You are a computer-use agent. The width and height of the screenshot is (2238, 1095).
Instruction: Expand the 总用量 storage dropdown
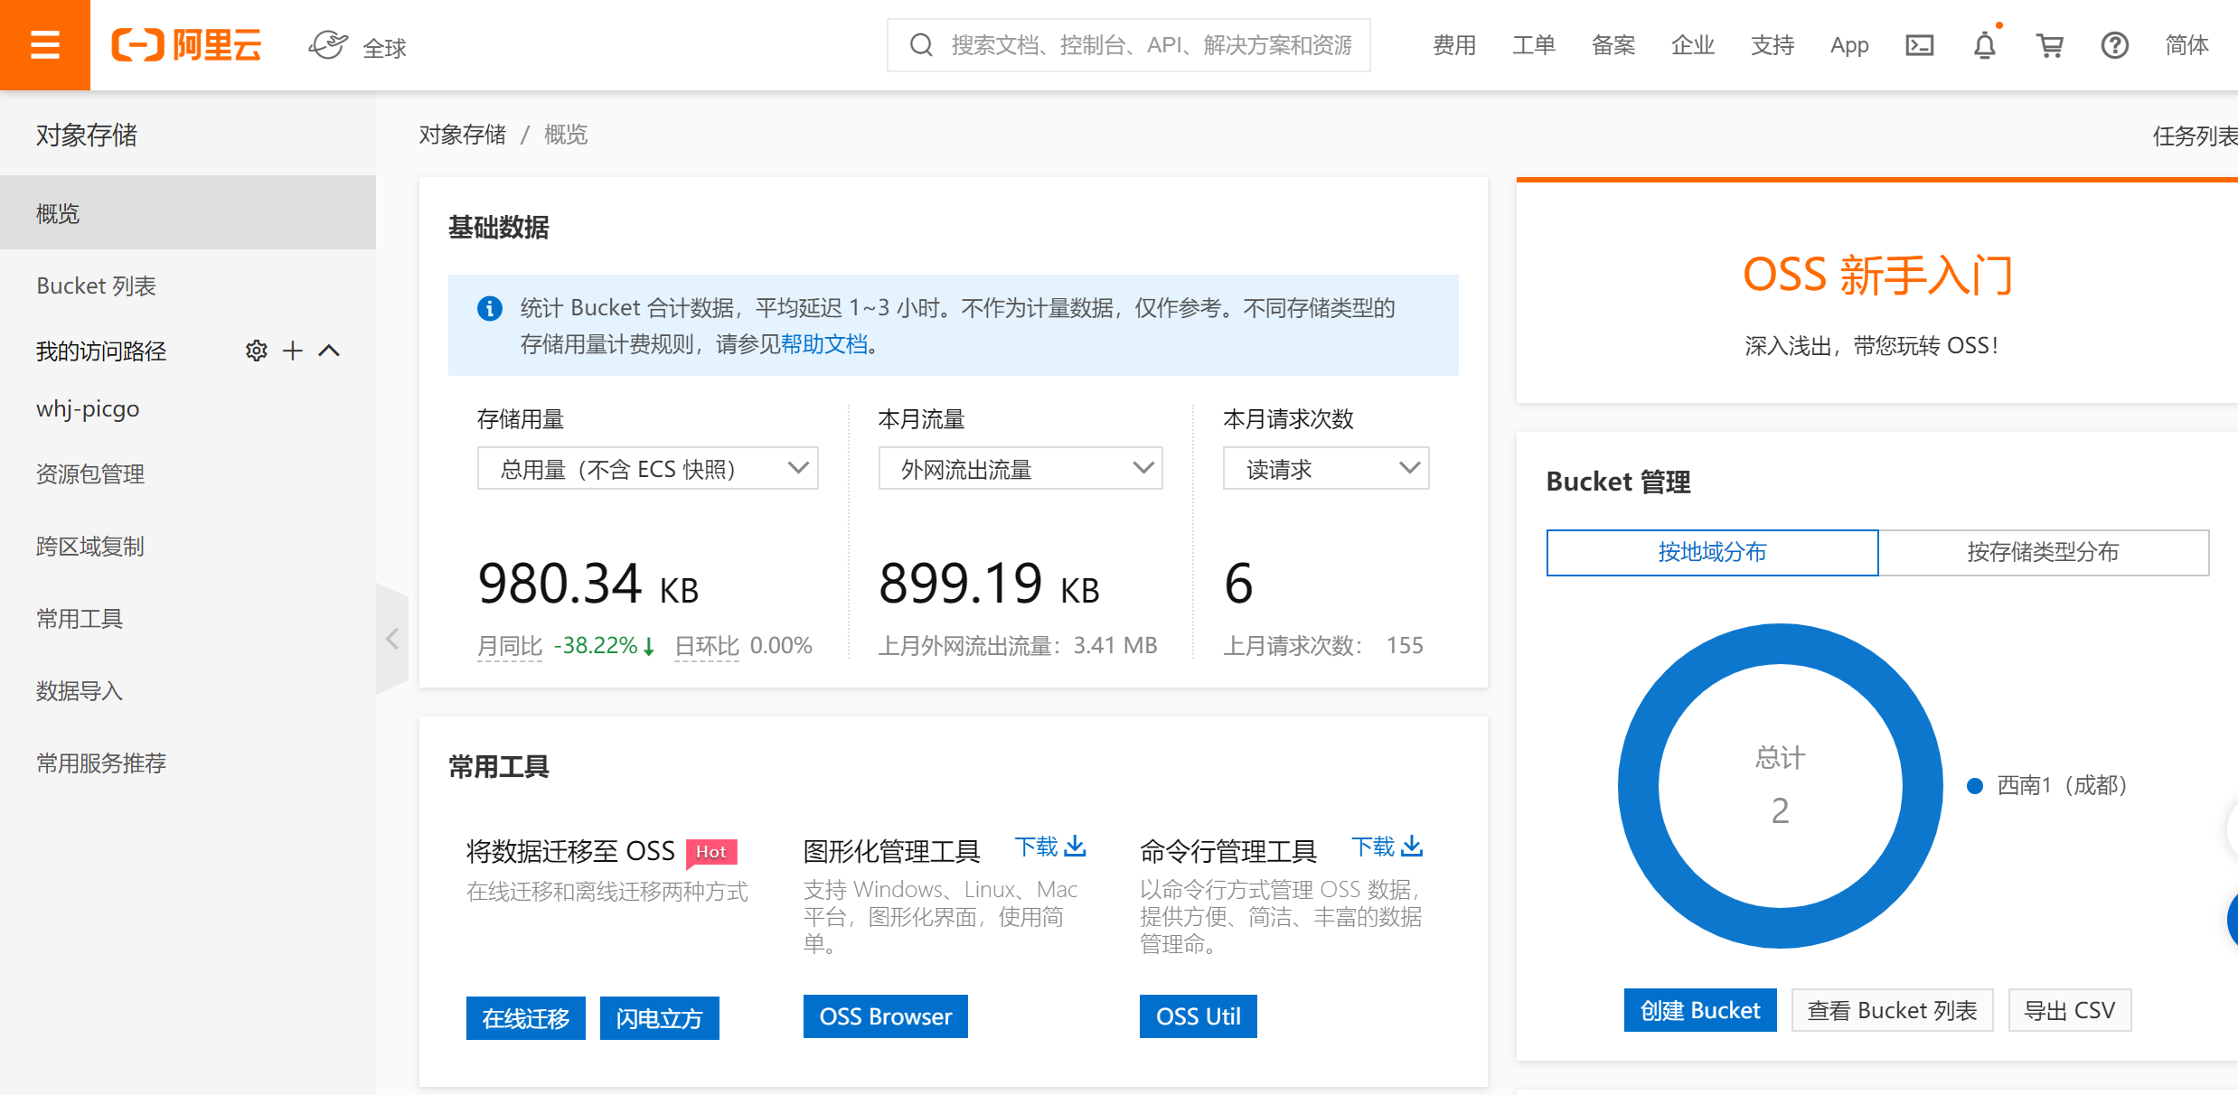tap(647, 469)
